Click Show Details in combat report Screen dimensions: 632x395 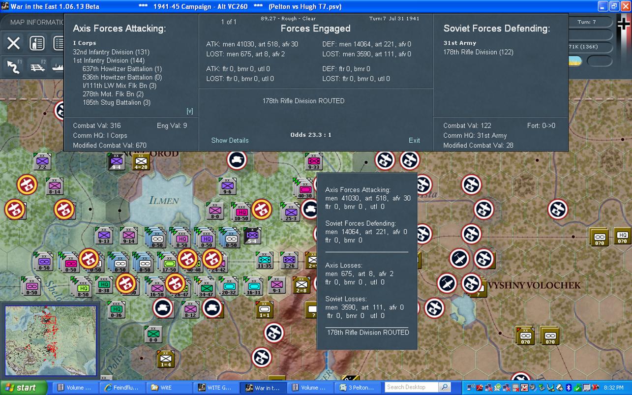click(230, 140)
